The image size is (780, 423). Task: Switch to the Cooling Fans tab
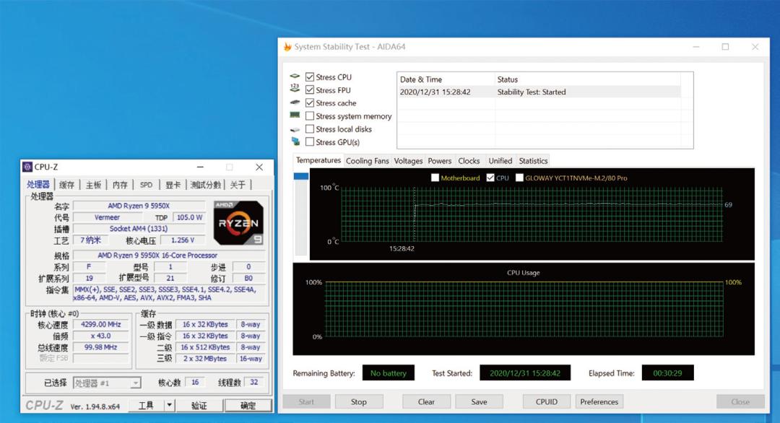[x=367, y=161]
